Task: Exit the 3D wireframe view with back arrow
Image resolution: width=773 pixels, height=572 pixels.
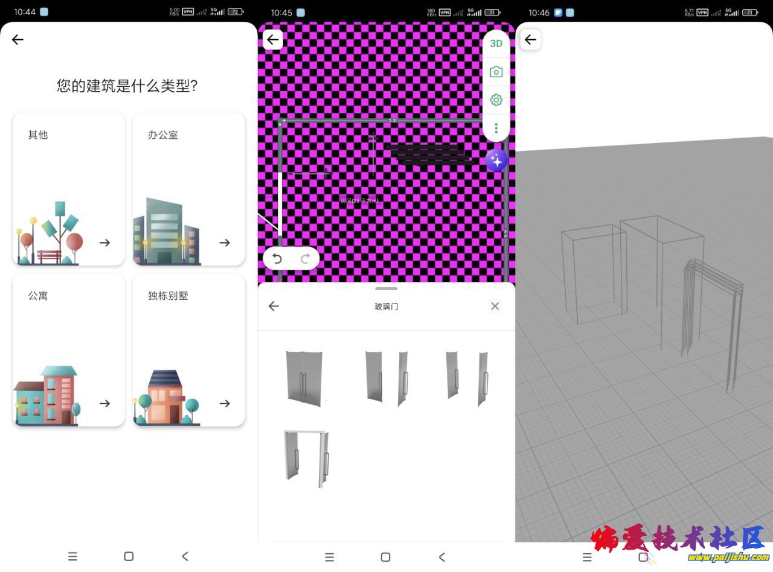Action: point(530,40)
